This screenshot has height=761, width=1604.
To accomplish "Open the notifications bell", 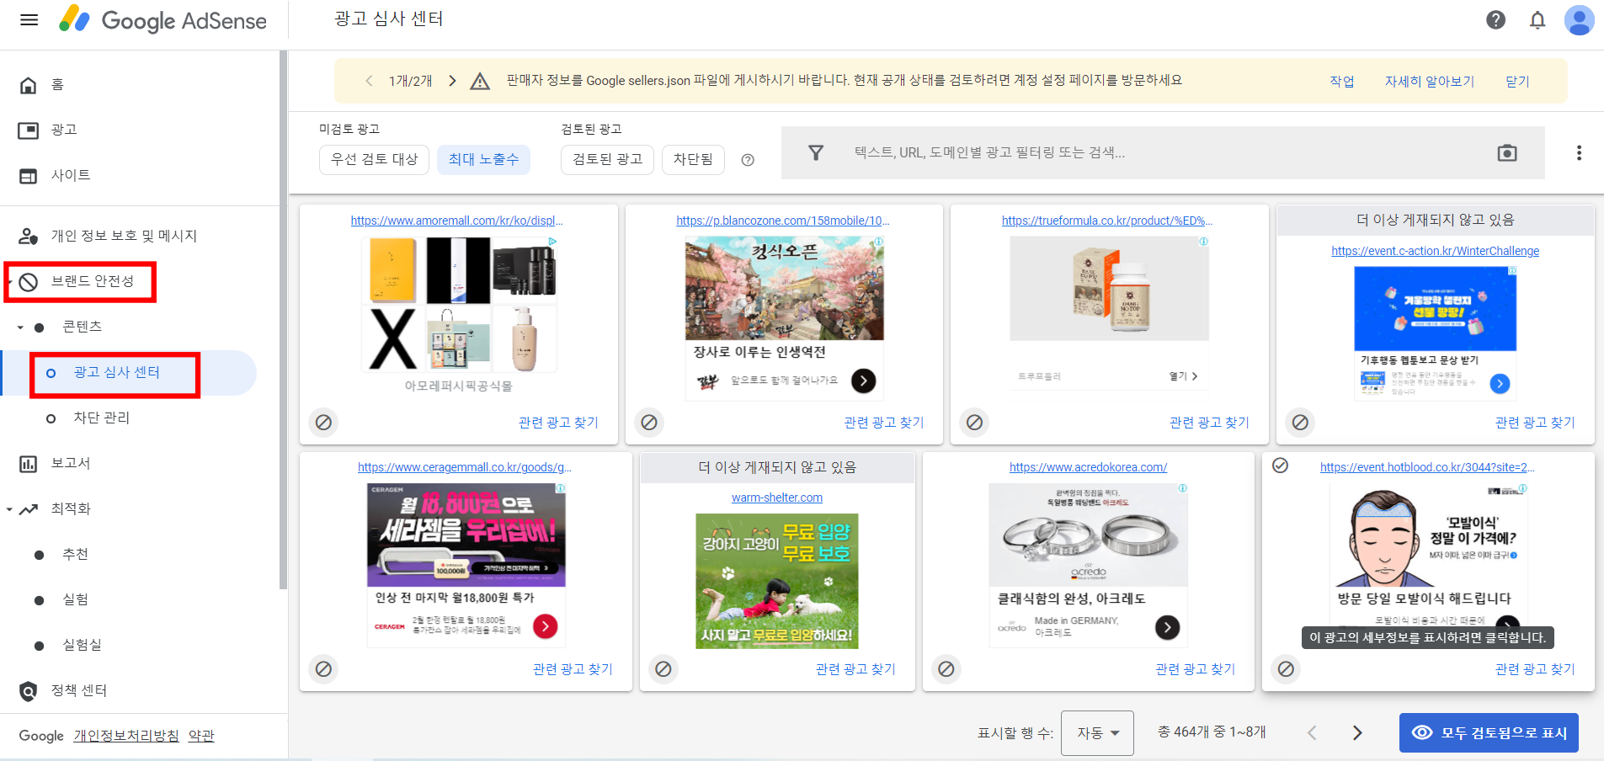I will pos(1537,20).
